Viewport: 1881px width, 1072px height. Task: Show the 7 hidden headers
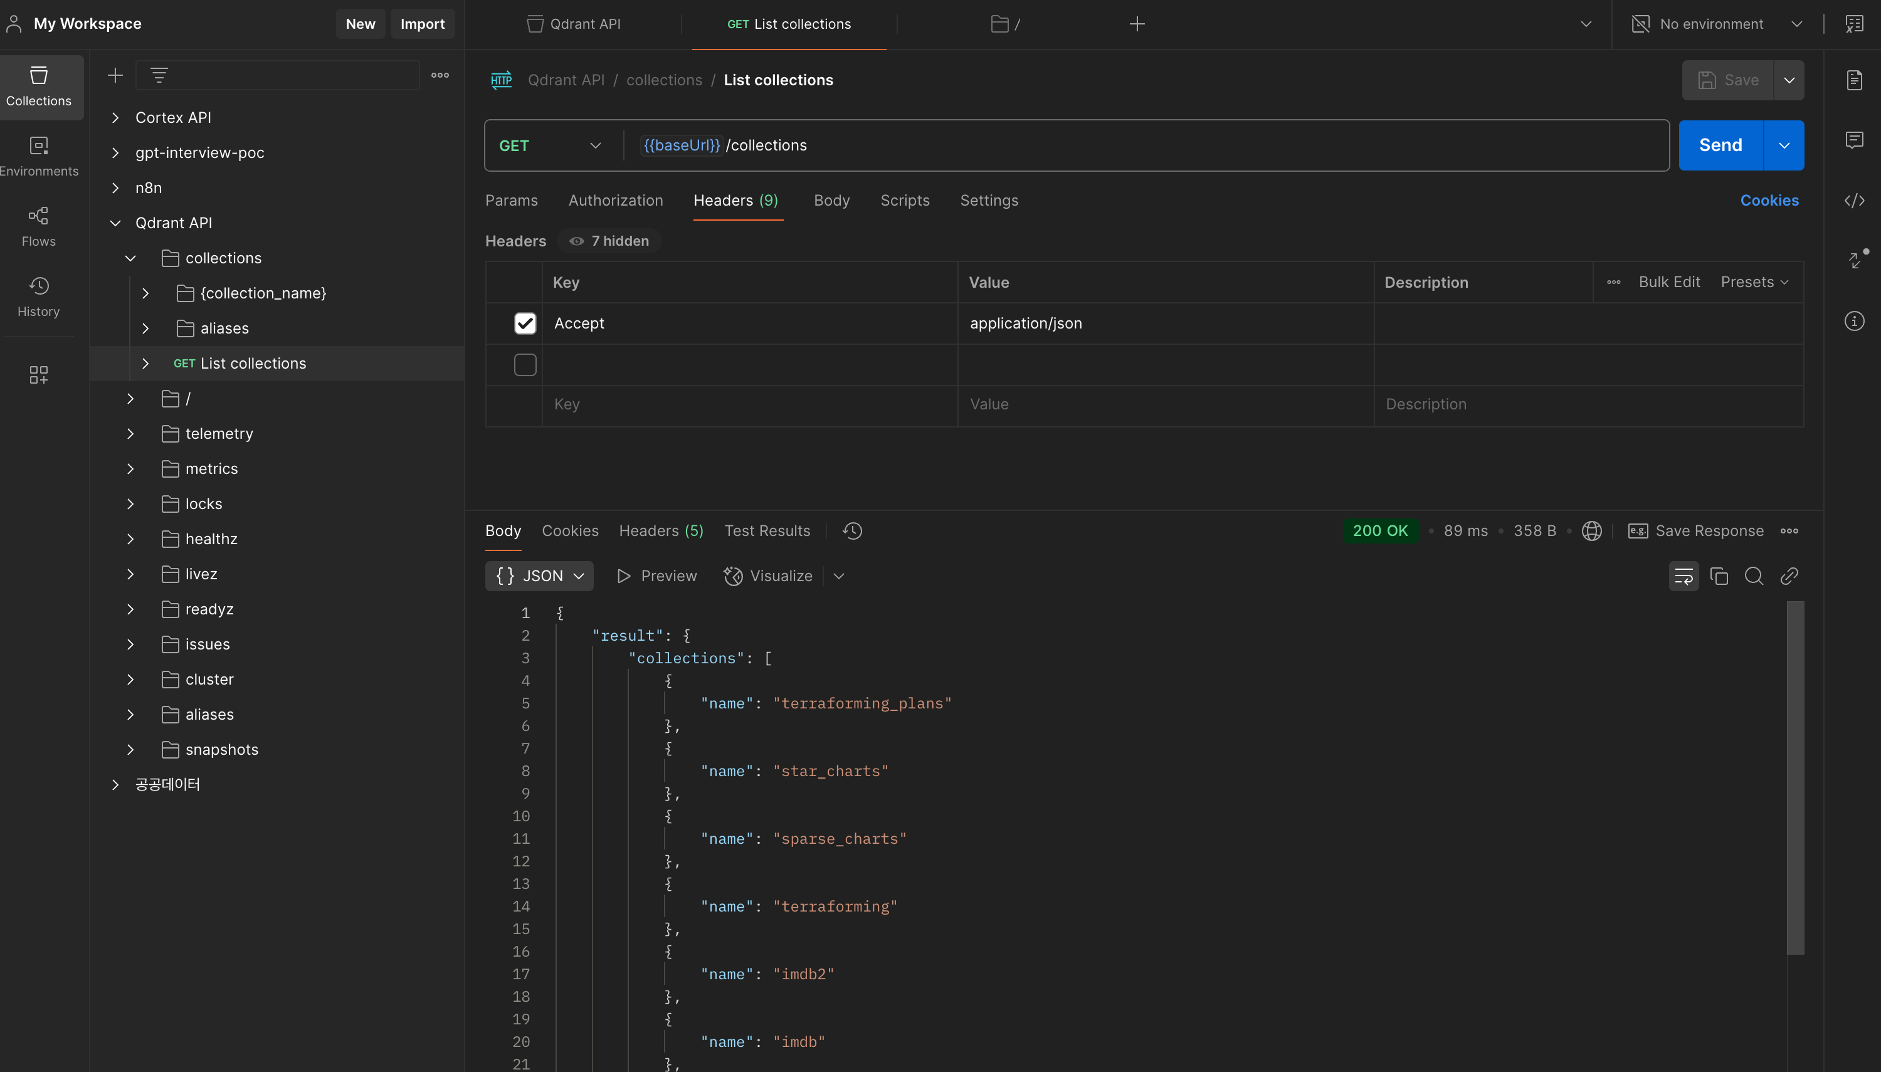[x=609, y=241]
